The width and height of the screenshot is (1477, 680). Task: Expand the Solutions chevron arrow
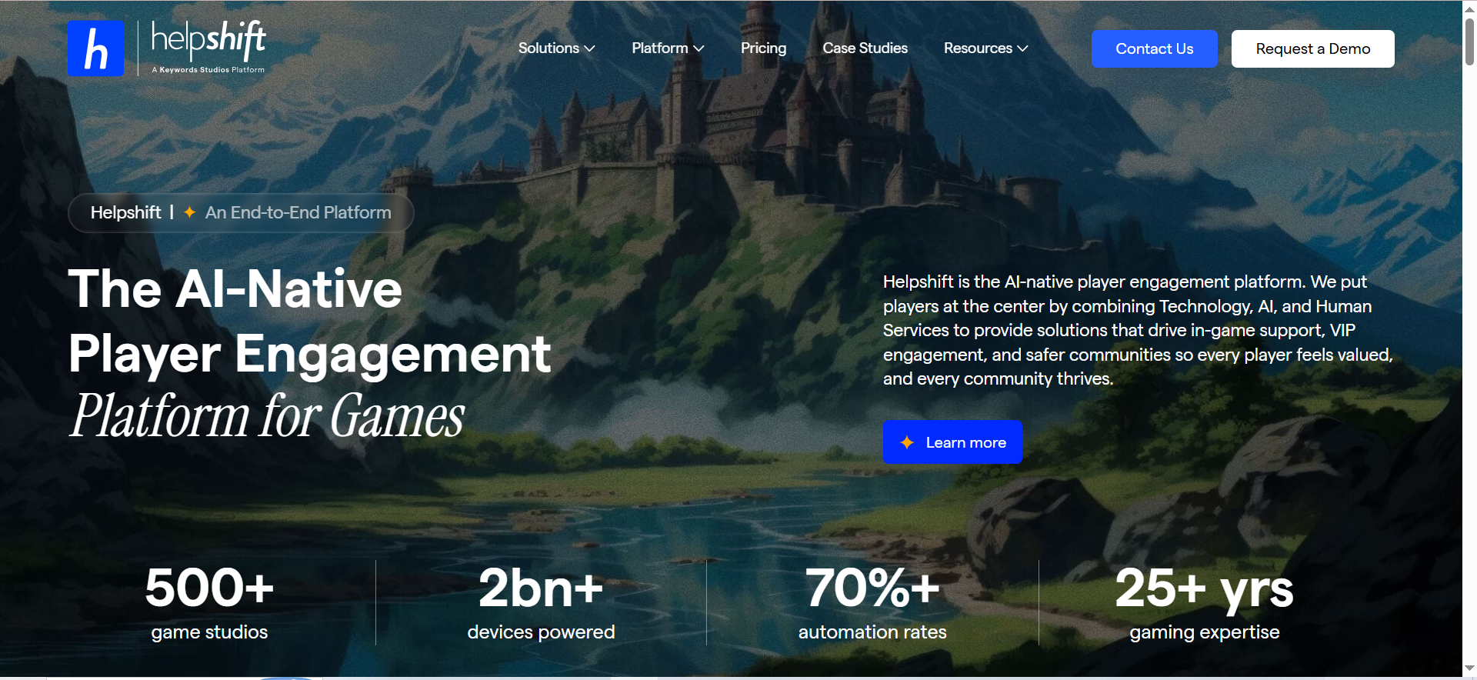coord(590,48)
